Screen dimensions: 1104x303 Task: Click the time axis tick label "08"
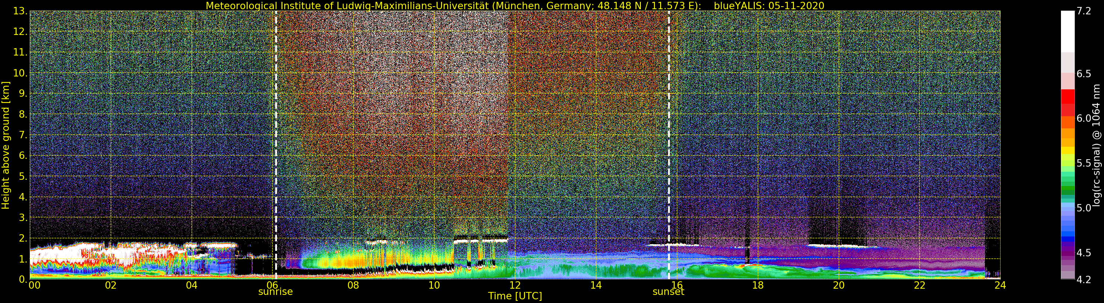tap(353, 285)
